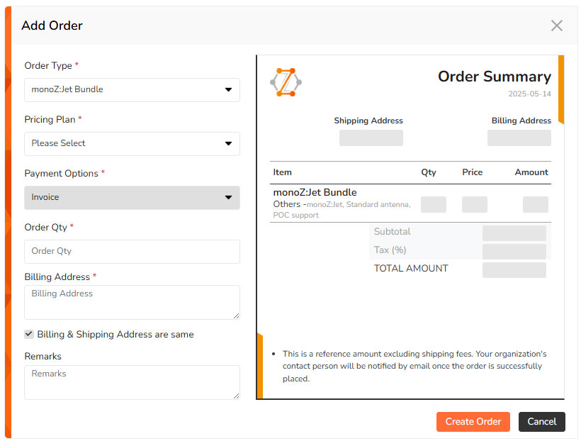Expand the Pricing Plan dropdown
The image size is (581, 441).
tap(132, 143)
